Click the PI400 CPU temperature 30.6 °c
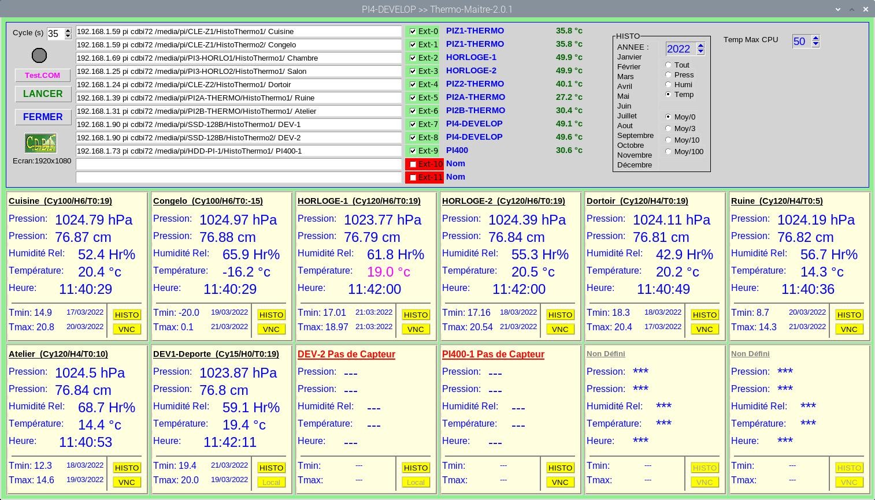The image size is (875, 500). click(569, 150)
